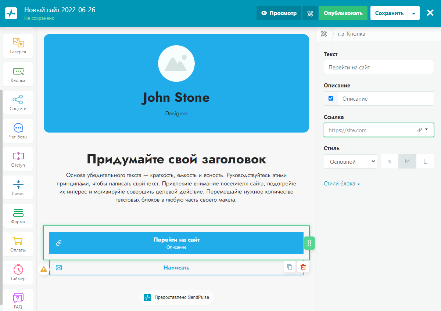Toggle the Описание checkbox

tap(331, 98)
